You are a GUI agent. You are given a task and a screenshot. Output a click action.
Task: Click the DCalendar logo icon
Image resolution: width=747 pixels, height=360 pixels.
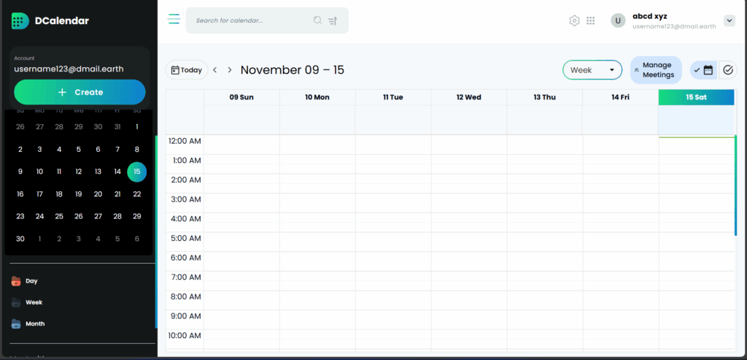click(20, 20)
